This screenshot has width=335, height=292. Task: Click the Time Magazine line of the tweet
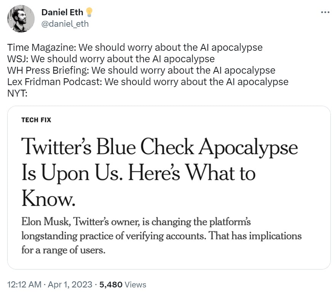click(135, 48)
